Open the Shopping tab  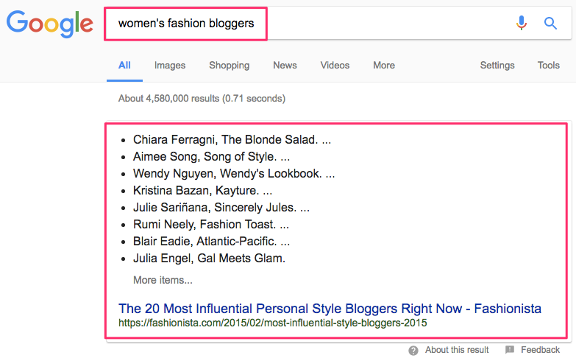[x=230, y=66]
